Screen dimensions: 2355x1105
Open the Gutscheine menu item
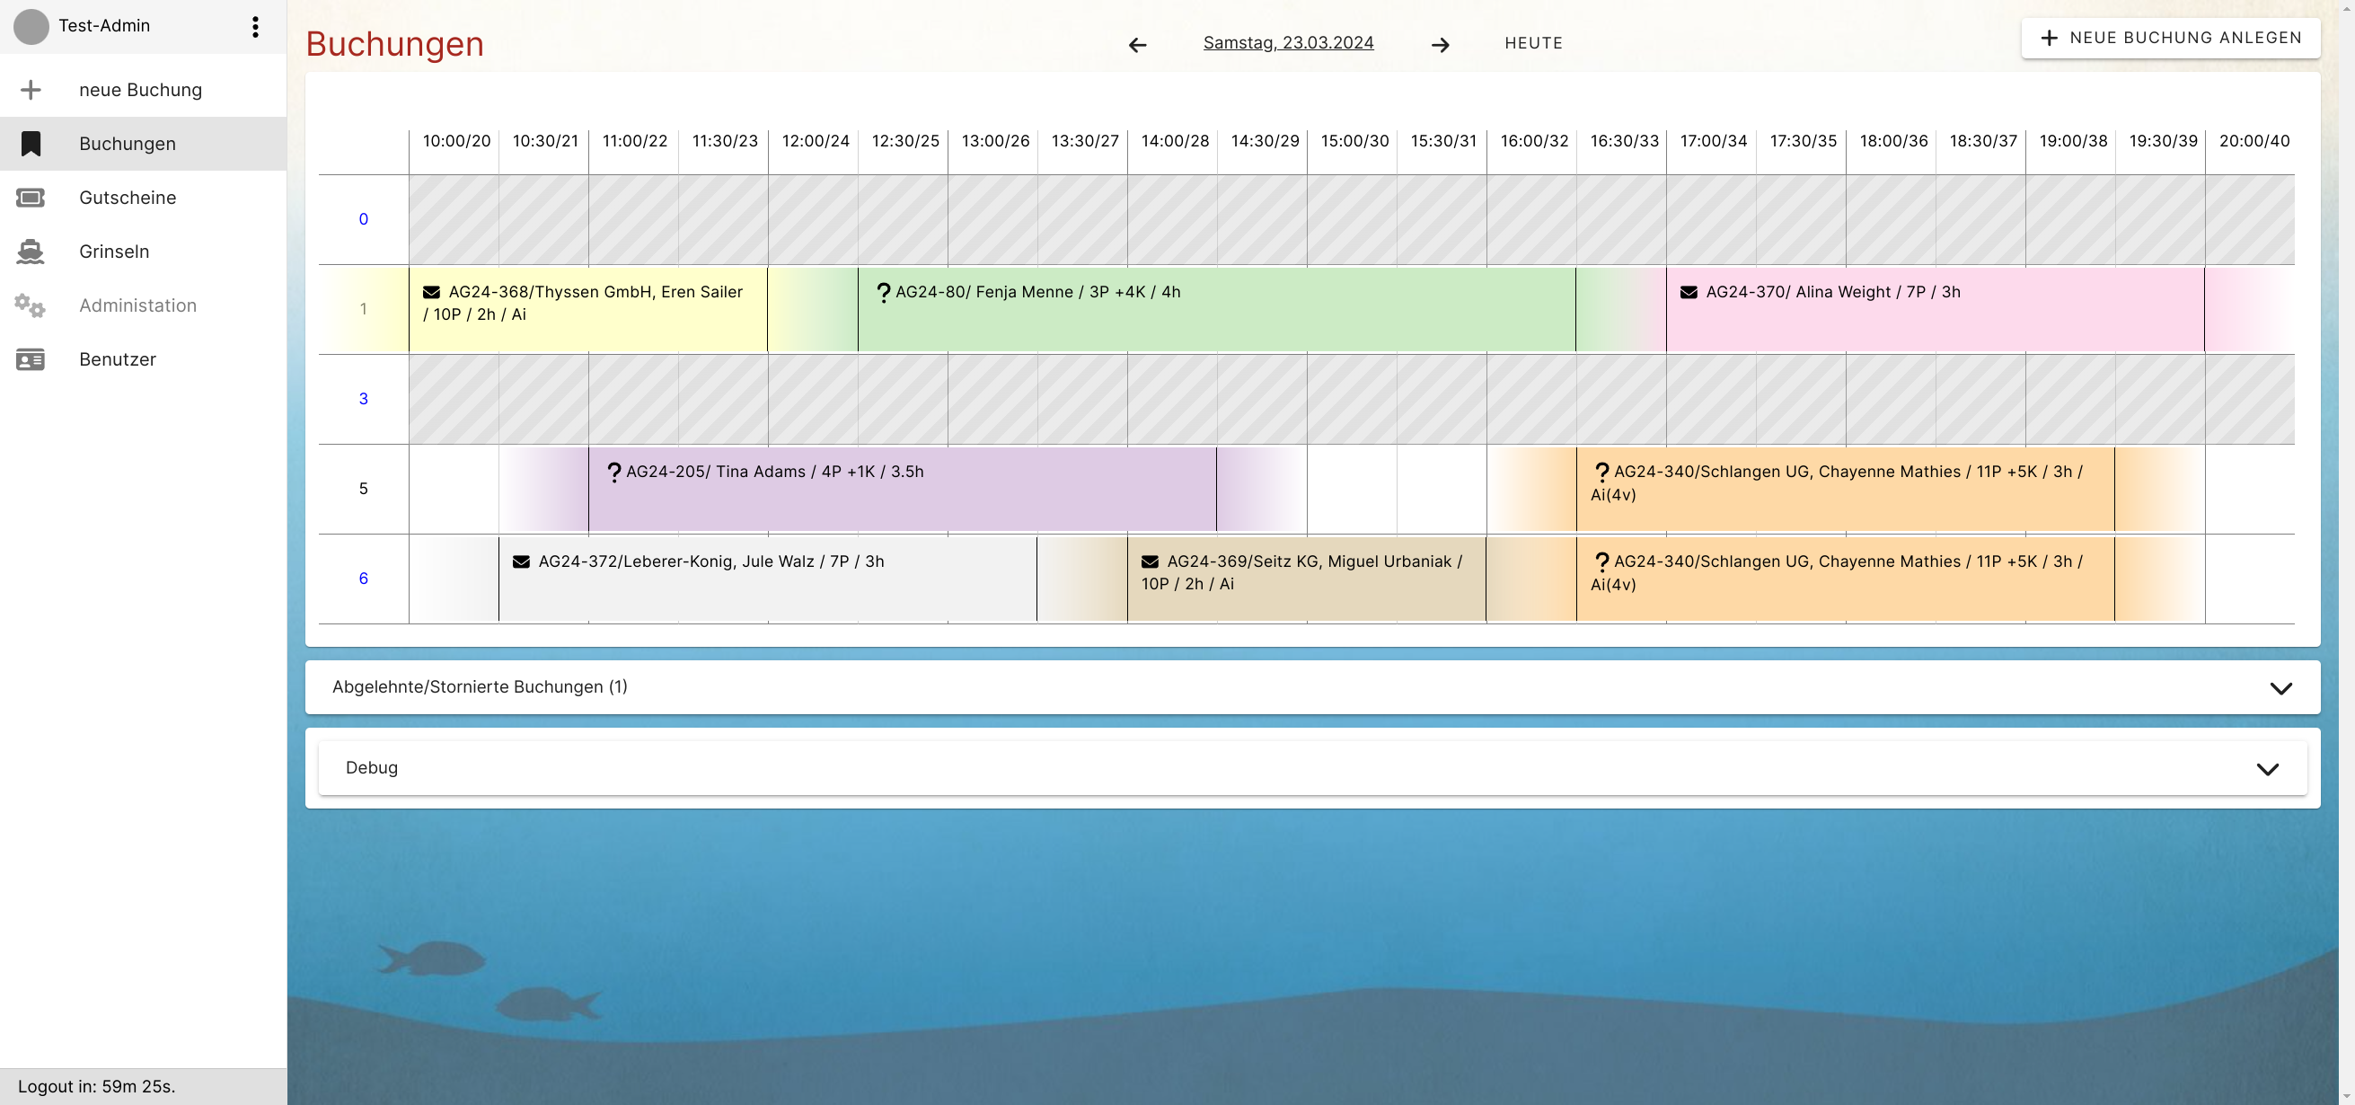(x=128, y=198)
